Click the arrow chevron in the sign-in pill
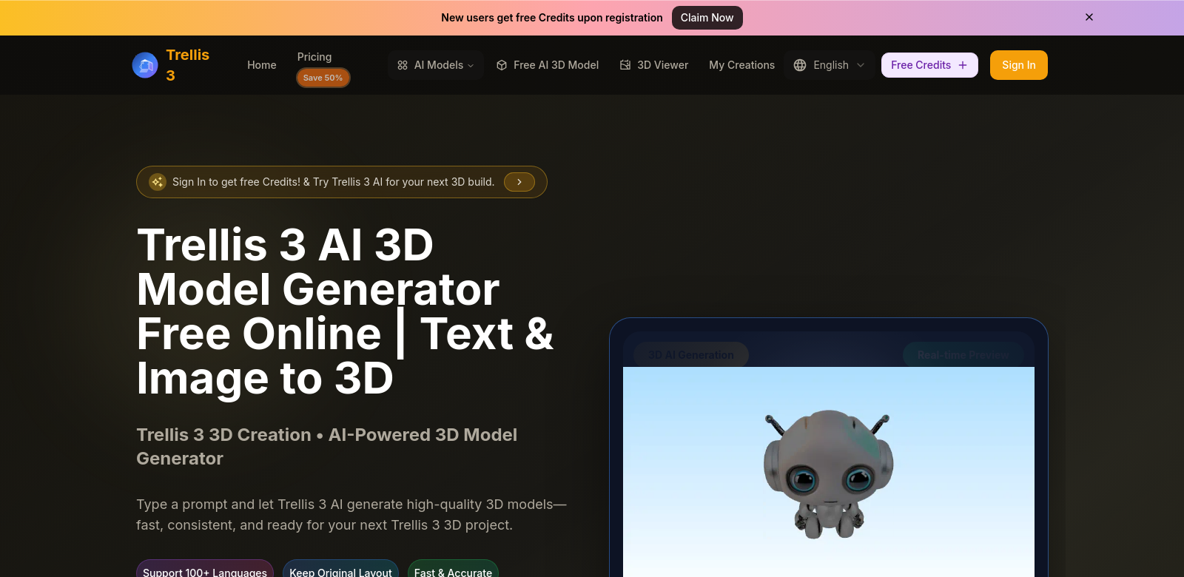 [519, 182]
